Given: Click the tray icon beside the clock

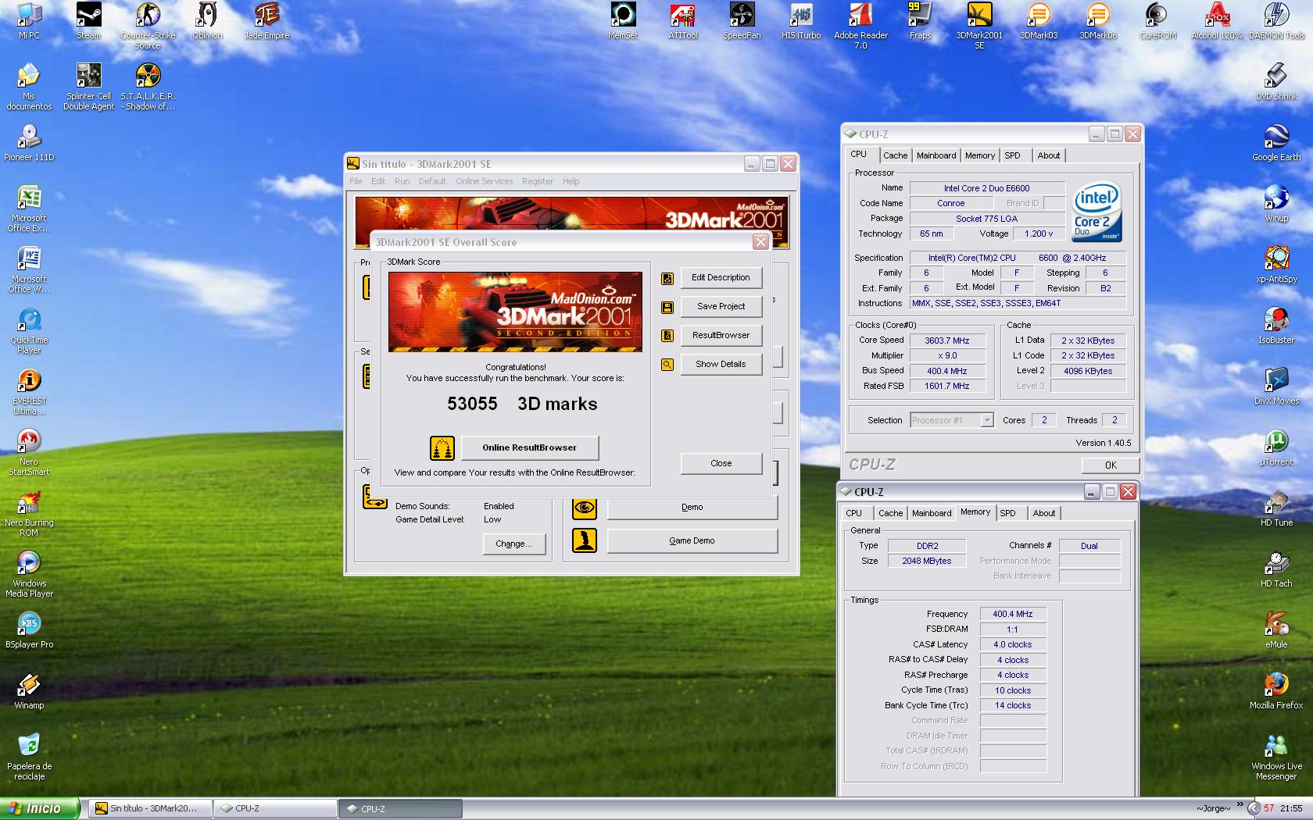Looking at the screenshot, I should pyautogui.click(x=1254, y=808).
